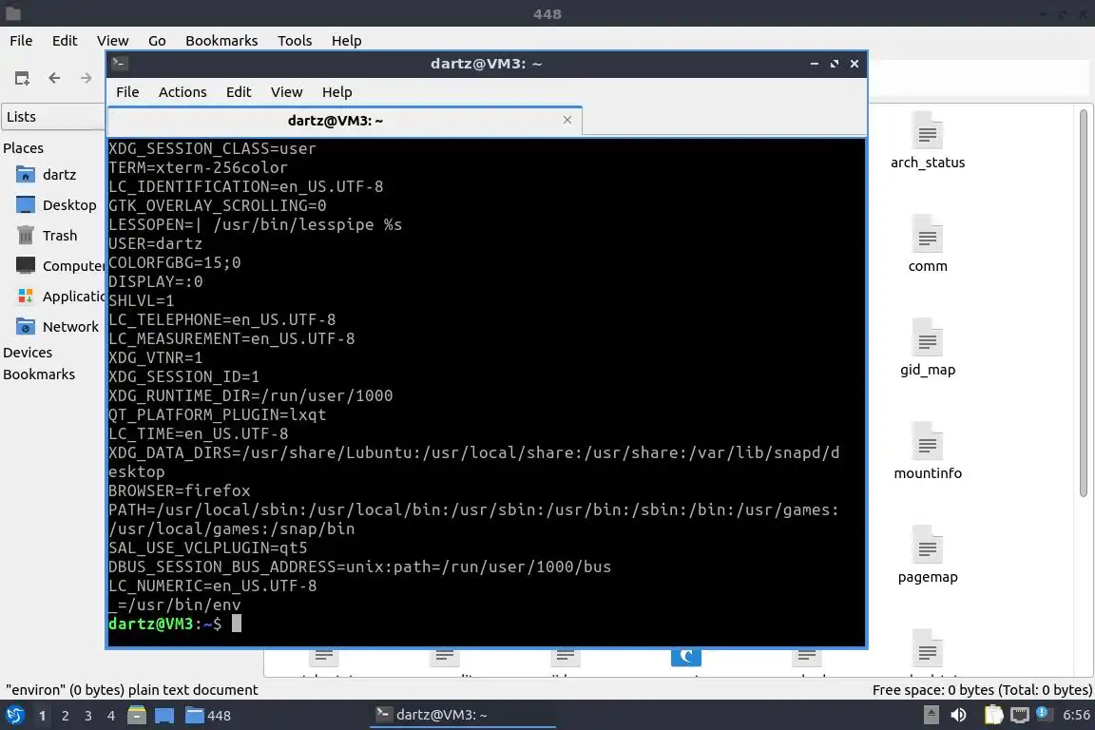The width and height of the screenshot is (1095, 730).
Task: Click the TERM=xterm-256color line in terminal
Action: tap(198, 167)
